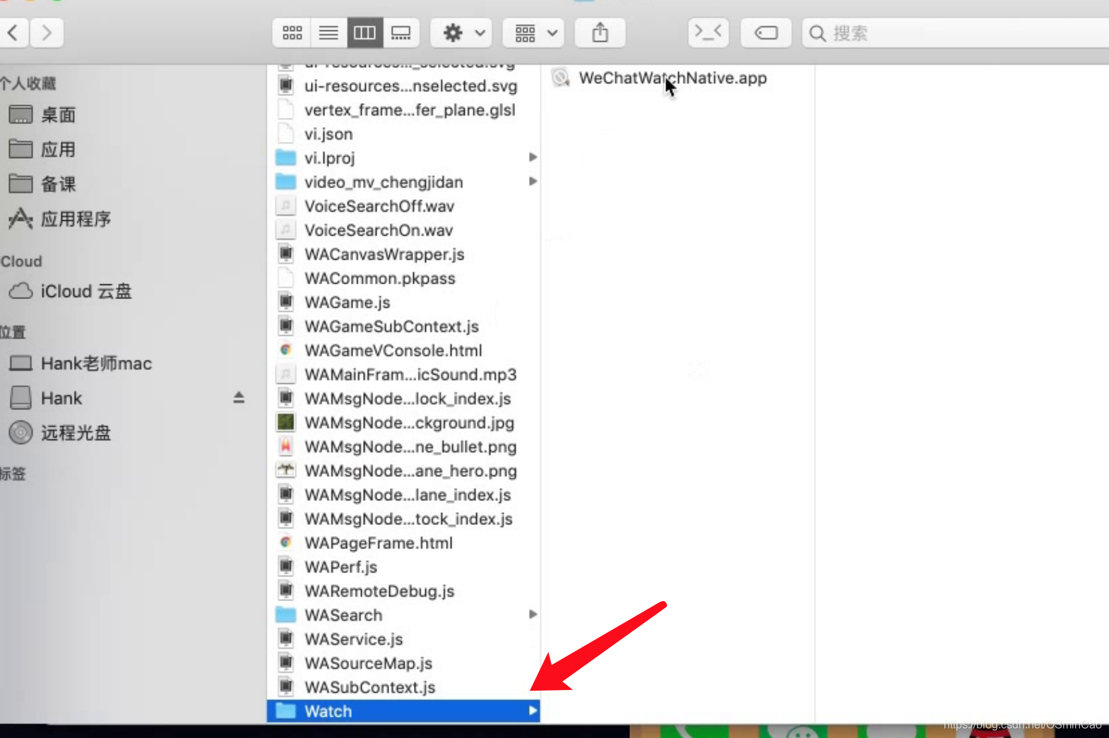Image resolution: width=1109 pixels, height=738 pixels.
Task: Expand the WASearch folder arrow
Action: pos(533,615)
